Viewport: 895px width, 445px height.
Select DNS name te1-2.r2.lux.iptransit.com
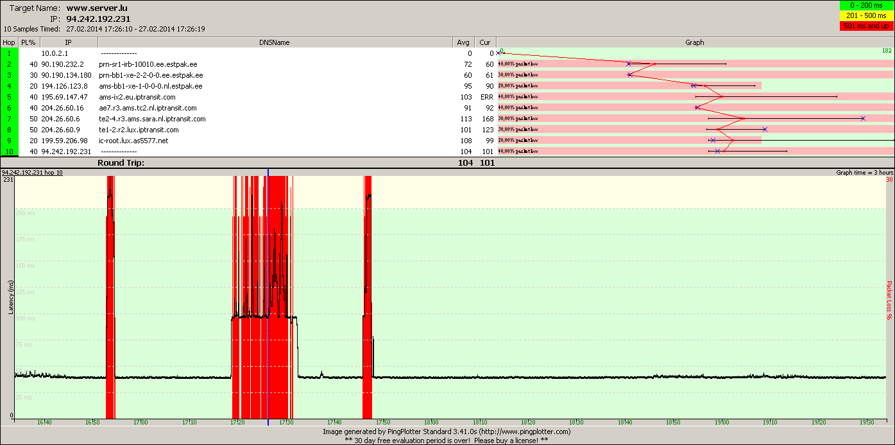[x=139, y=130]
